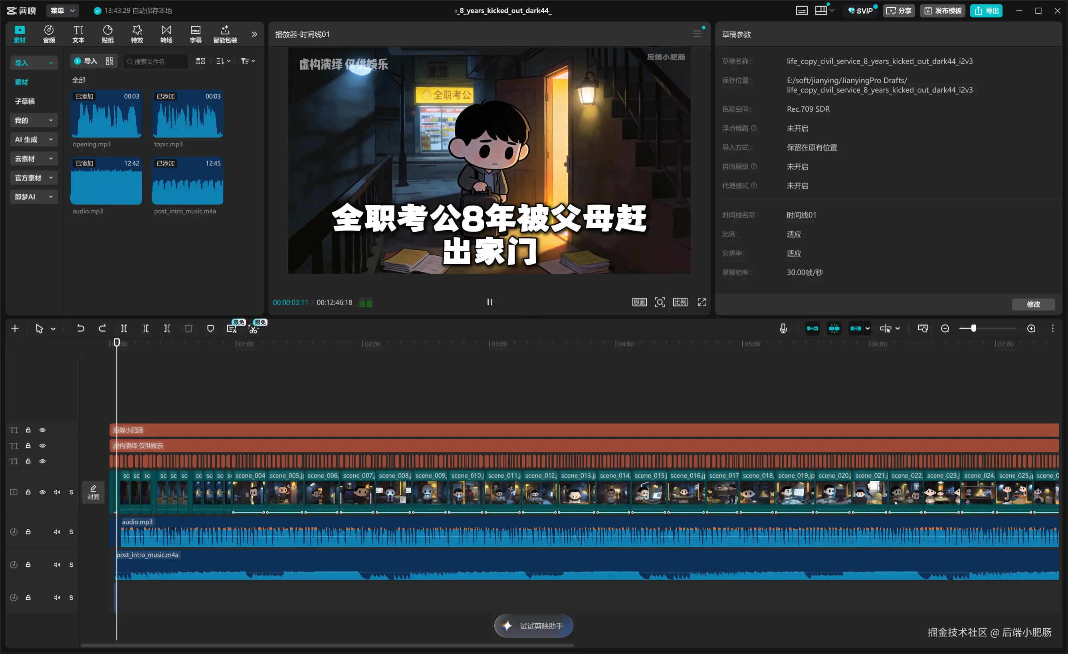Start voice recording with the microphone icon
Viewport: 1068px width, 654px height.
click(x=783, y=328)
